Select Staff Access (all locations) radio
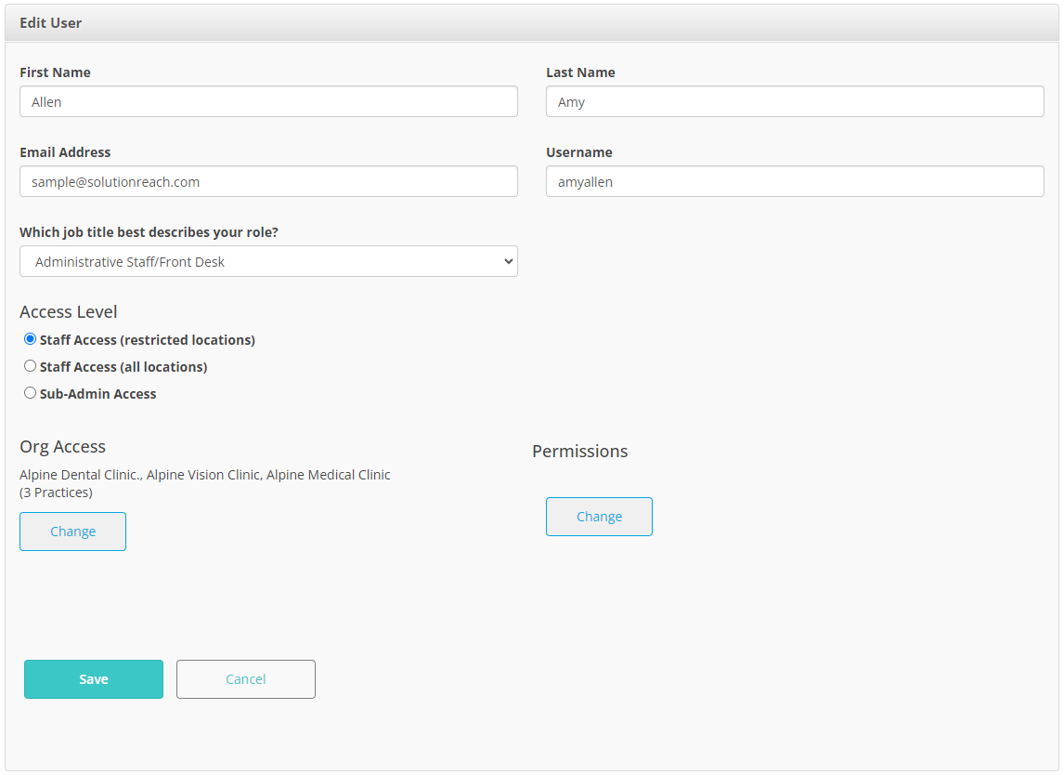 pyautogui.click(x=30, y=366)
